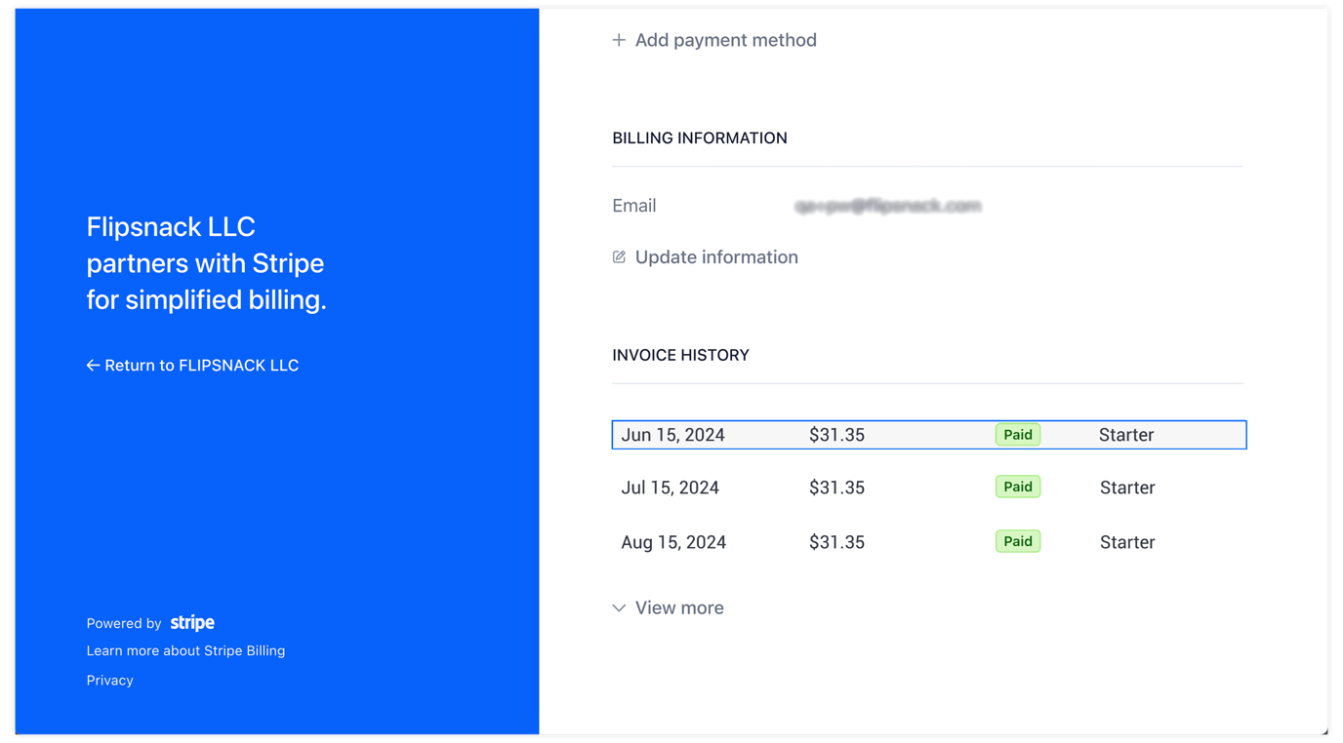Open the Jul 15, 2024 invoice row
This screenshot has height=743, width=1343.
pos(927,487)
